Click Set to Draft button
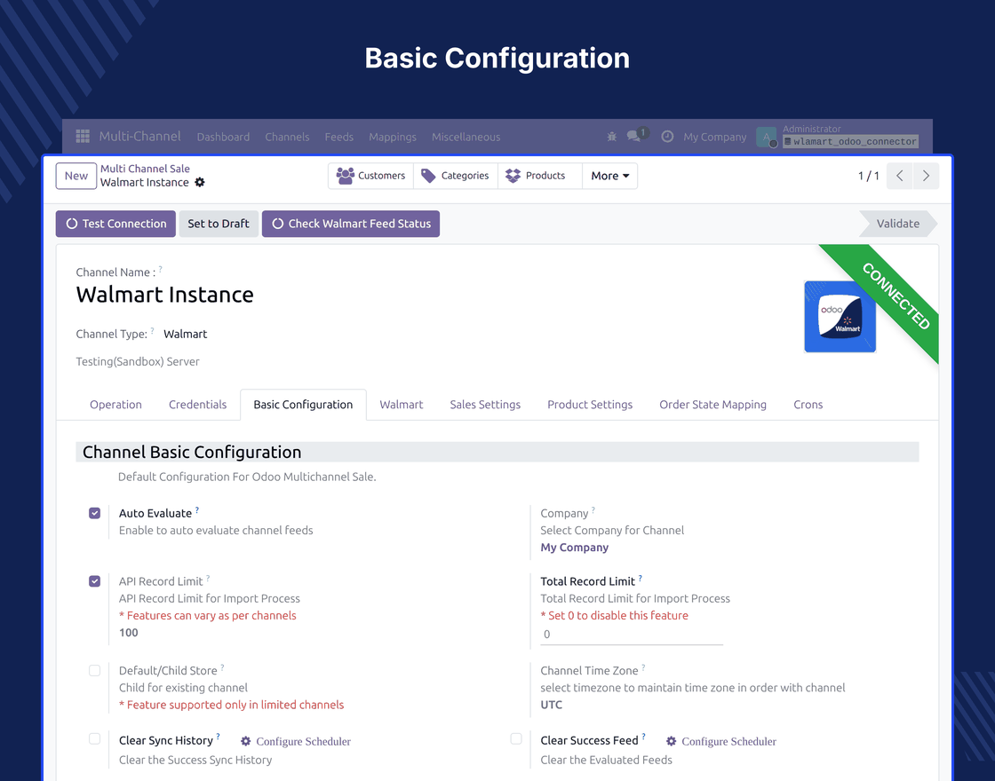995x781 pixels. [x=219, y=224]
